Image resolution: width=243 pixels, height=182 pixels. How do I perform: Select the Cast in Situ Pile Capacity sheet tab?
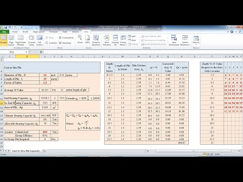click(x=26, y=151)
